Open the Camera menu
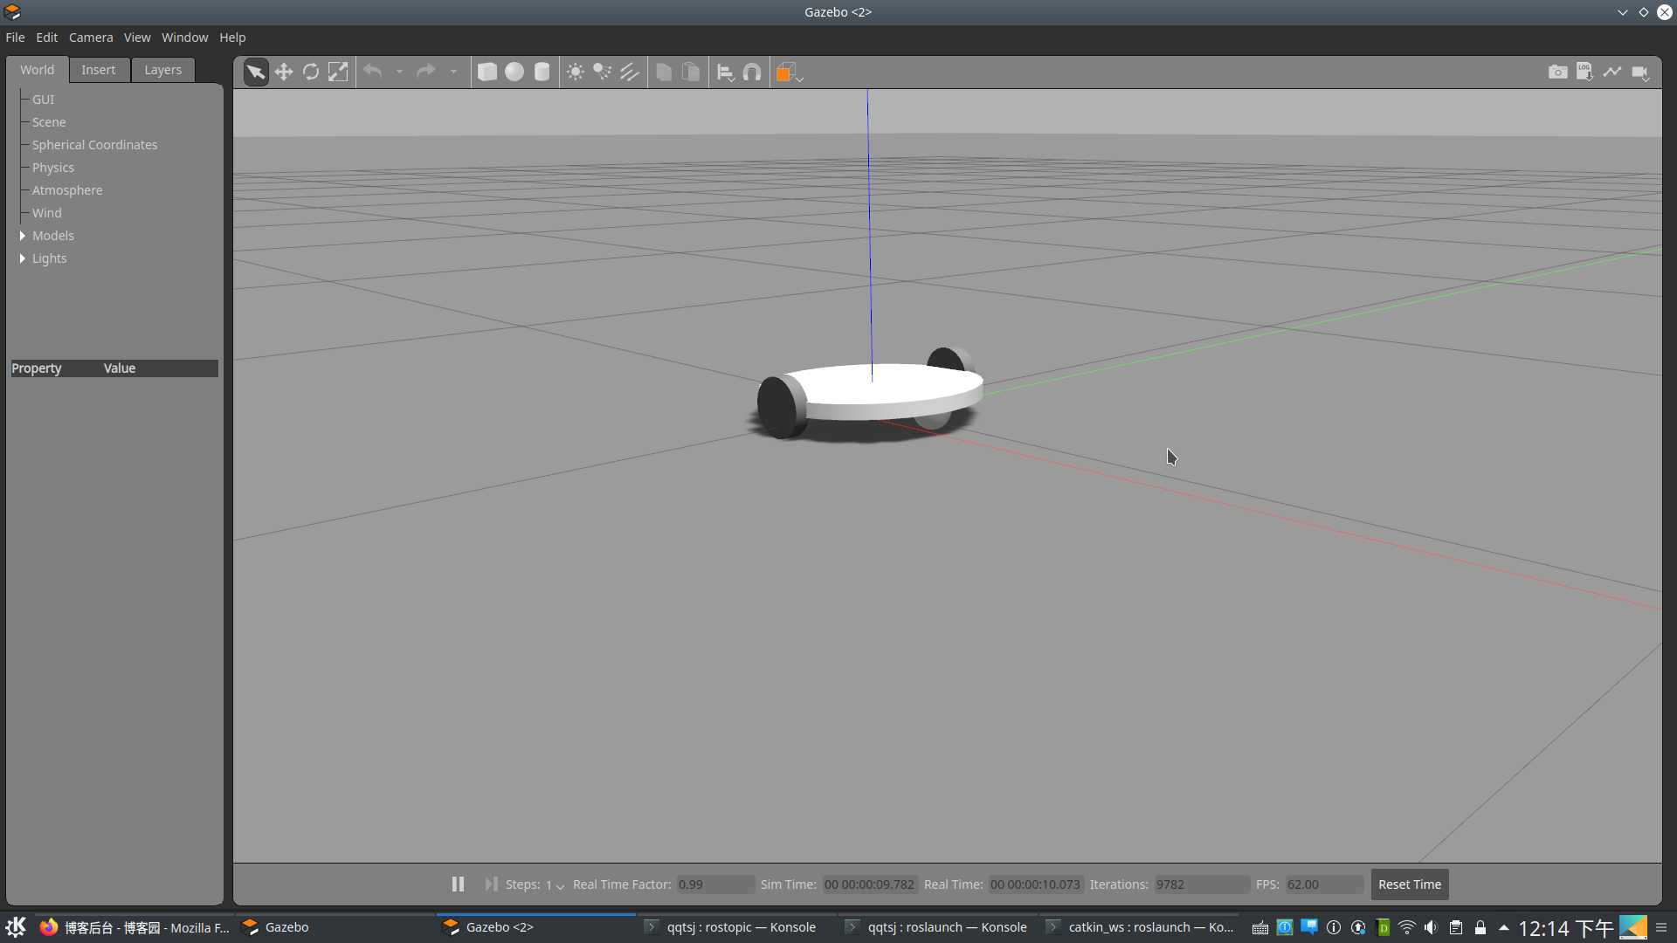This screenshot has height=943, width=1677. [91, 38]
